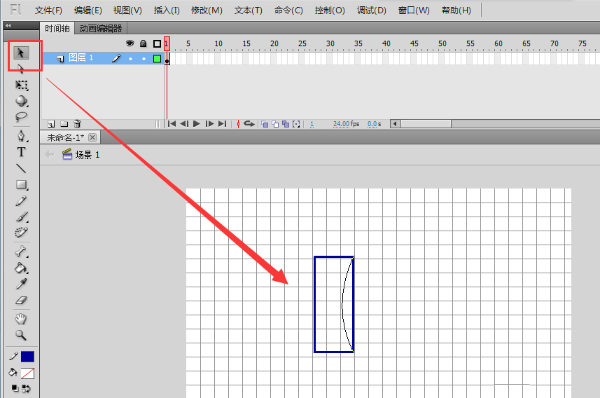Select the Eraser tool

(22, 301)
